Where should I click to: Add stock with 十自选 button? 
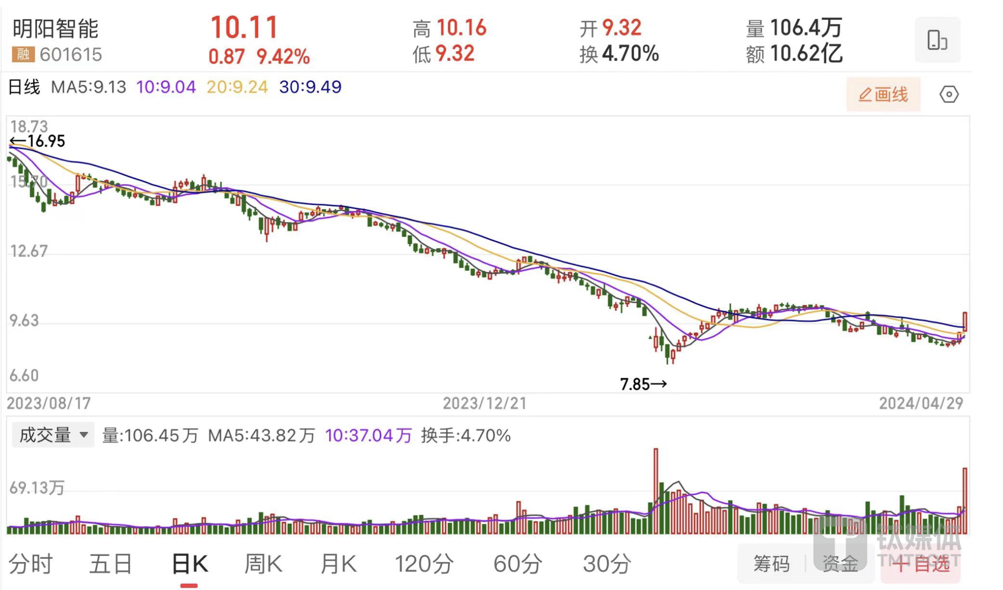click(921, 563)
